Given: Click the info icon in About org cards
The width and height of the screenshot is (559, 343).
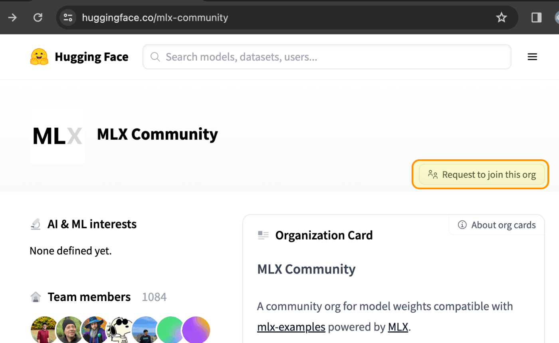Looking at the screenshot, I should (x=462, y=225).
